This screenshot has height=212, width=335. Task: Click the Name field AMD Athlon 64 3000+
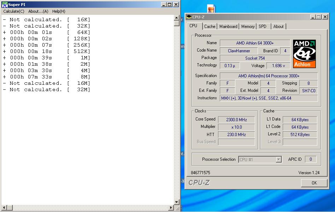(255, 43)
